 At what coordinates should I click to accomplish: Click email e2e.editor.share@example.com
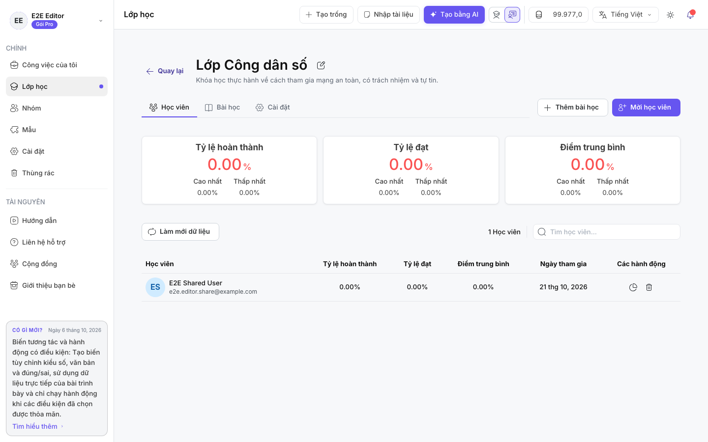[x=213, y=292]
